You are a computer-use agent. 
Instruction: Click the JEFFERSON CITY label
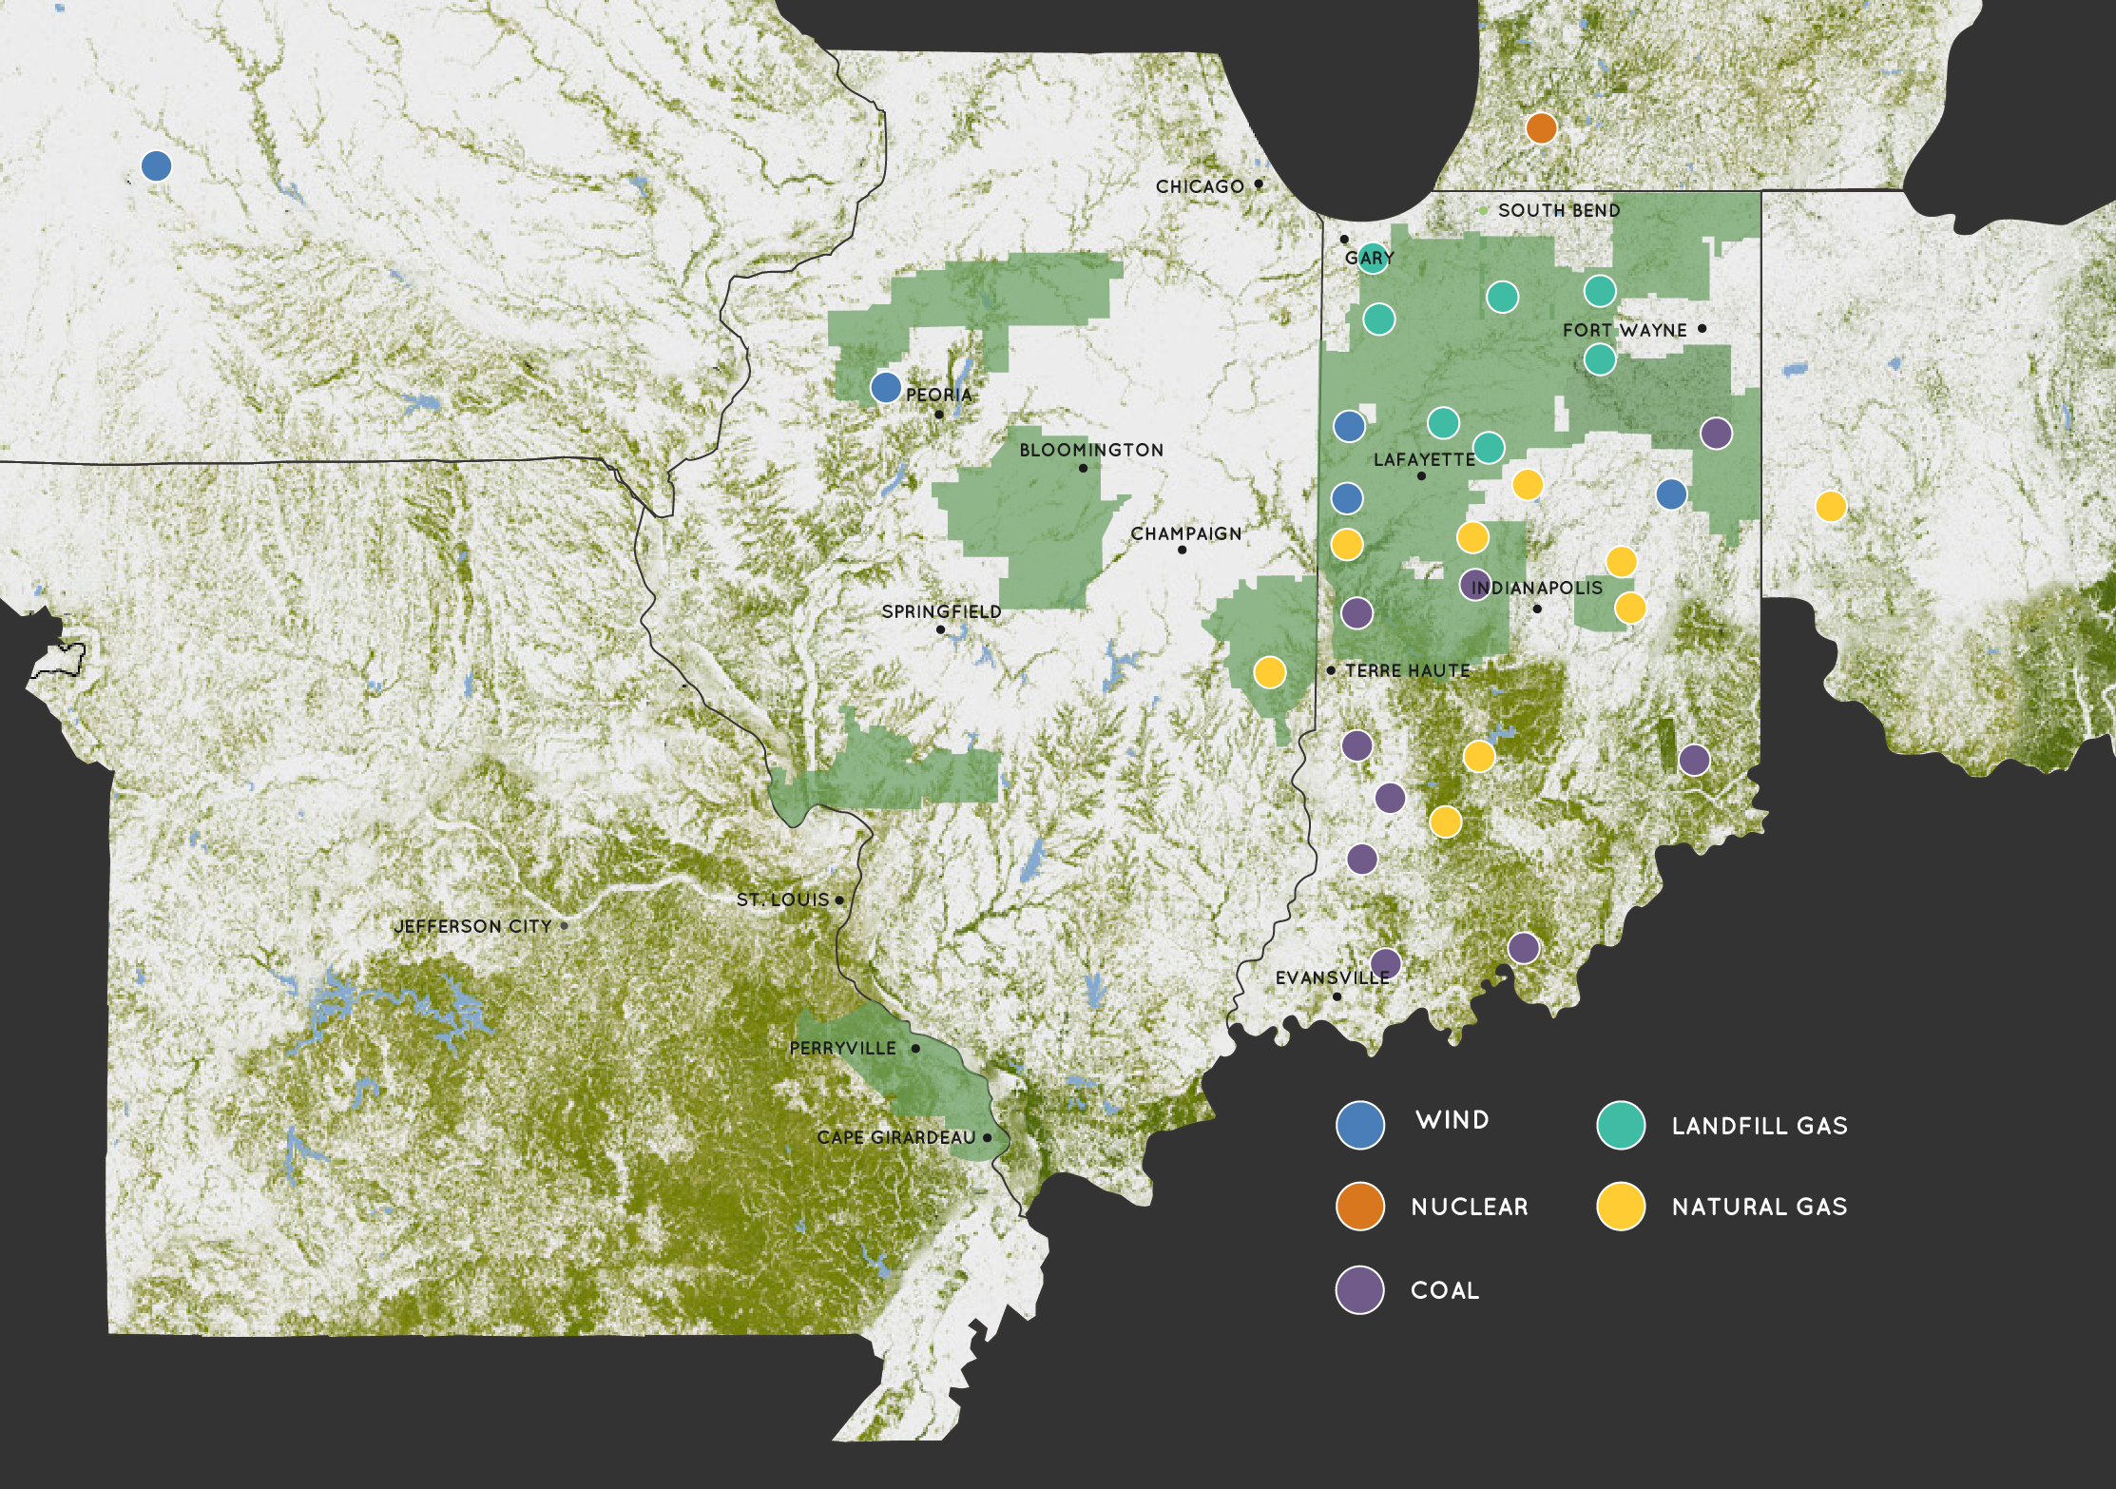click(472, 926)
